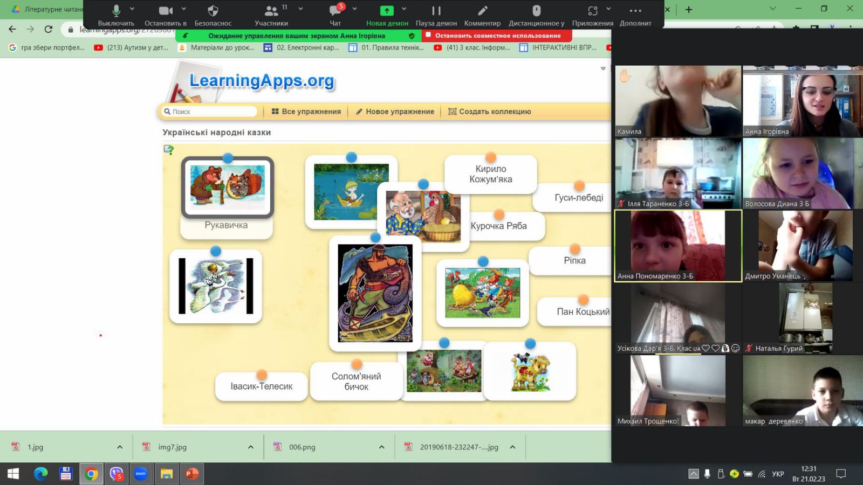The height and width of the screenshot is (485, 863).
Task: Open 'Все упражнения' menu item
Action: point(306,112)
